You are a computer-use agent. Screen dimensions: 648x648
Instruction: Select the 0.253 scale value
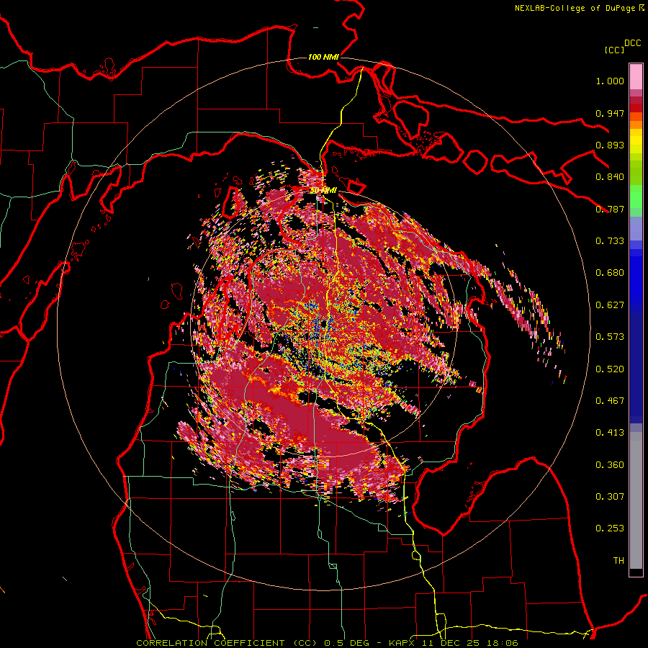(x=610, y=528)
